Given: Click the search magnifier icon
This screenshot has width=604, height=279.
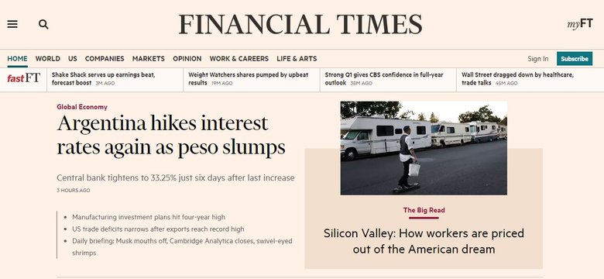Looking at the screenshot, I should [43, 24].
